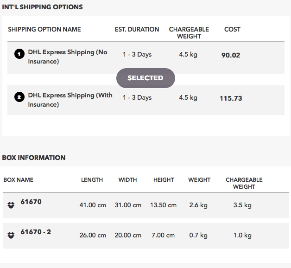Click the Height column header
This screenshot has width=291, height=268.
pyautogui.click(x=164, y=180)
